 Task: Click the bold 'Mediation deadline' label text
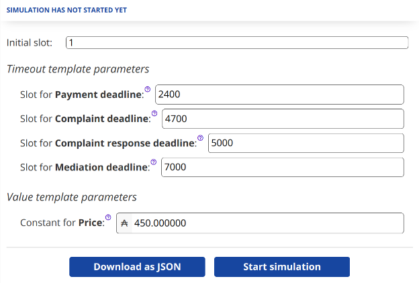102,168
